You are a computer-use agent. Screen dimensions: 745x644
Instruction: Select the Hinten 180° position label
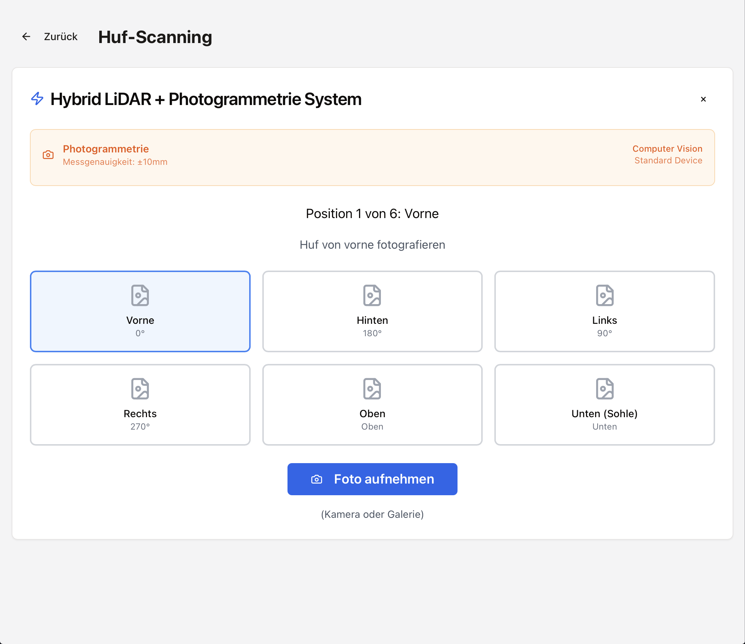(372, 321)
